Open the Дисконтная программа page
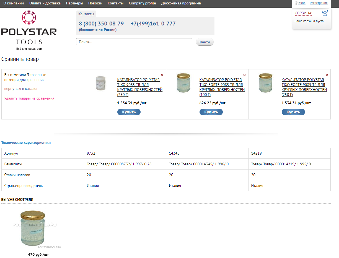Screen dimensions: 339x258 [x=181, y=3]
